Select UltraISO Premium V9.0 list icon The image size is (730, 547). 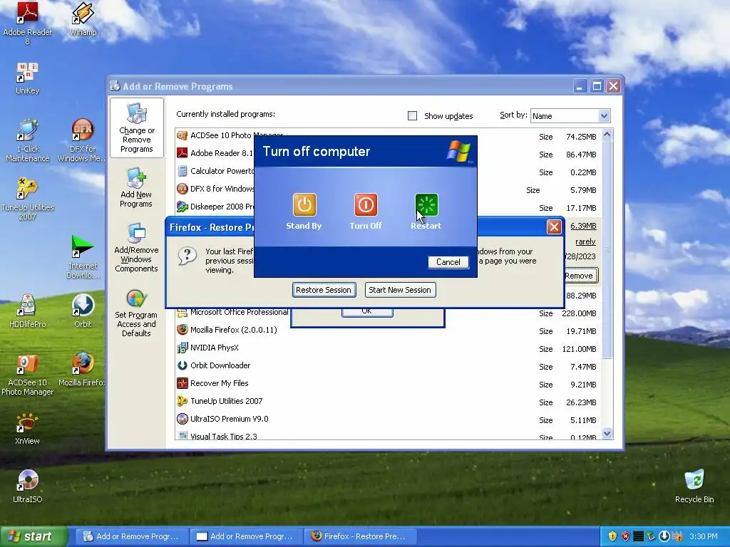[182, 419]
